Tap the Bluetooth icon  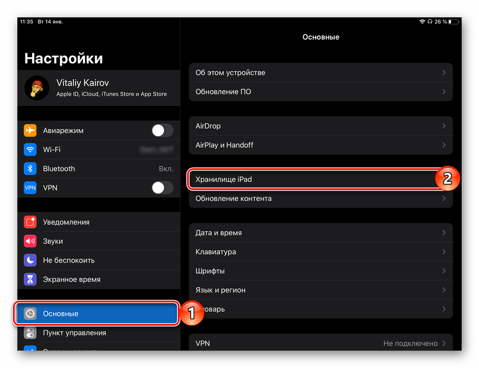(30, 169)
